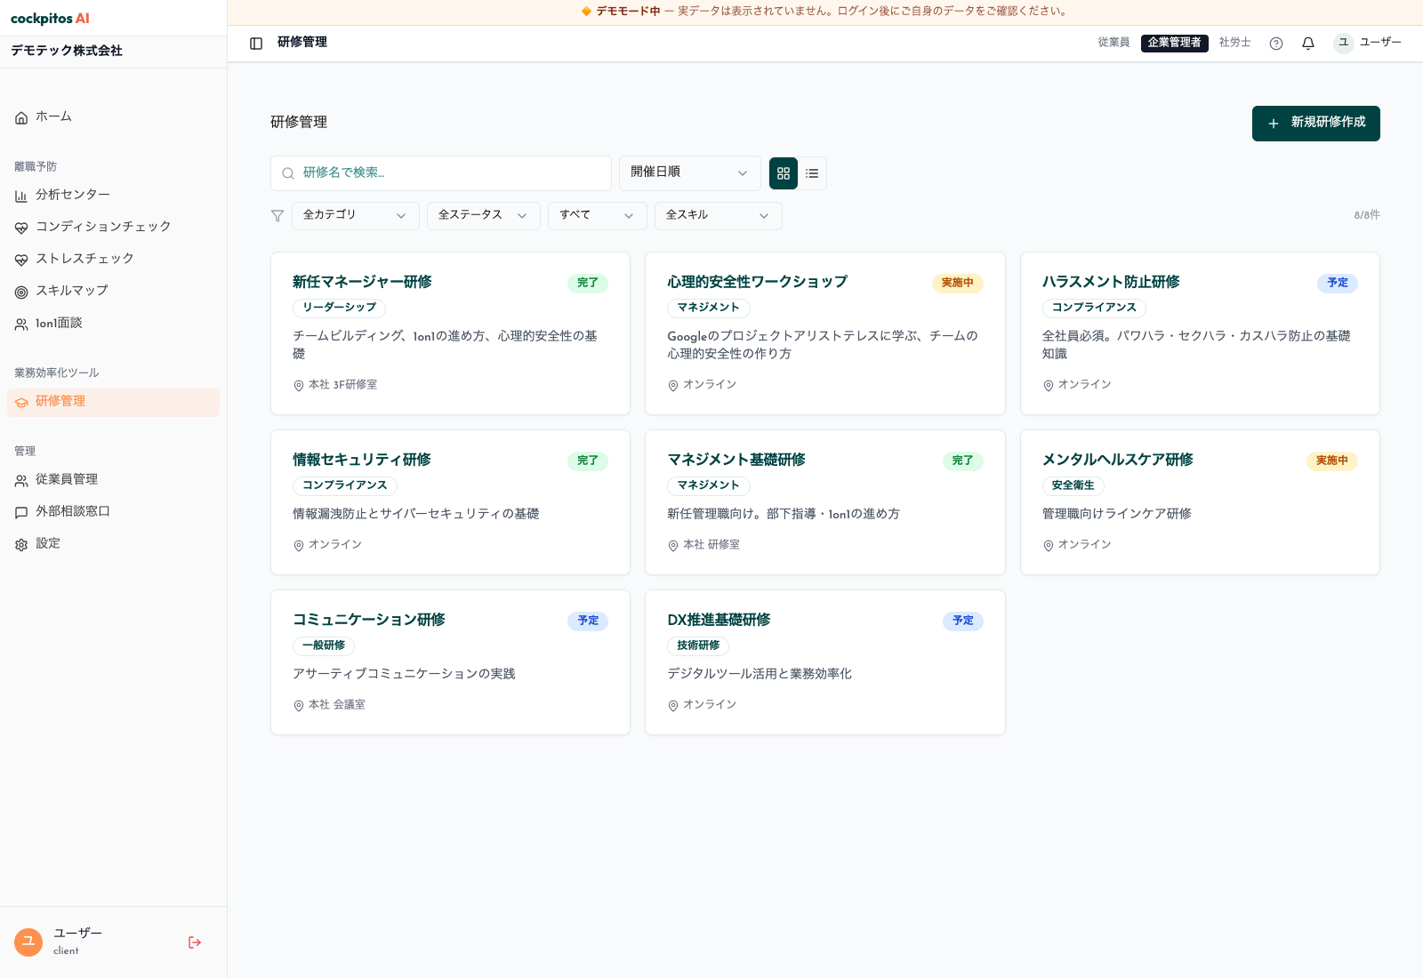This screenshot has width=1423, height=978.
Task: Open 新任マネージャー研修 card title
Action: 362,282
